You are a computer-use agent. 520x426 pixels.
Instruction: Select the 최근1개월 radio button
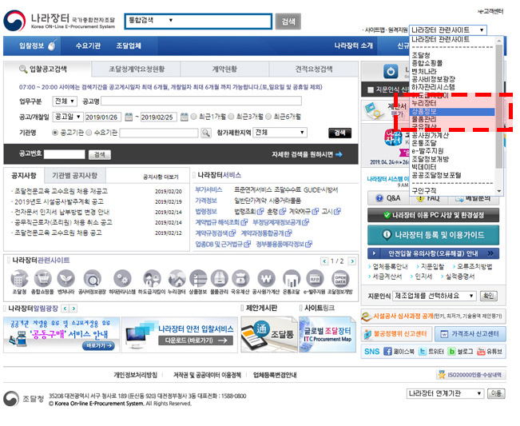pyautogui.click(x=193, y=117)
